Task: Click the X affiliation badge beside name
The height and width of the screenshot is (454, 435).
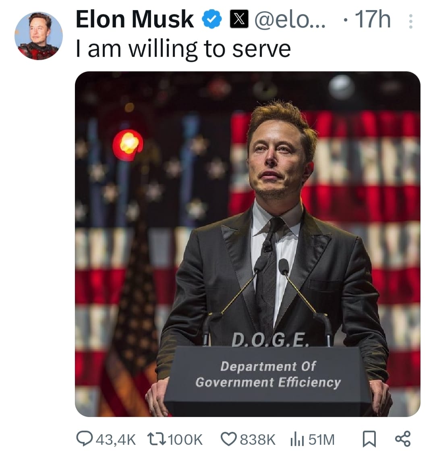Action: click(x=239, y=20)
